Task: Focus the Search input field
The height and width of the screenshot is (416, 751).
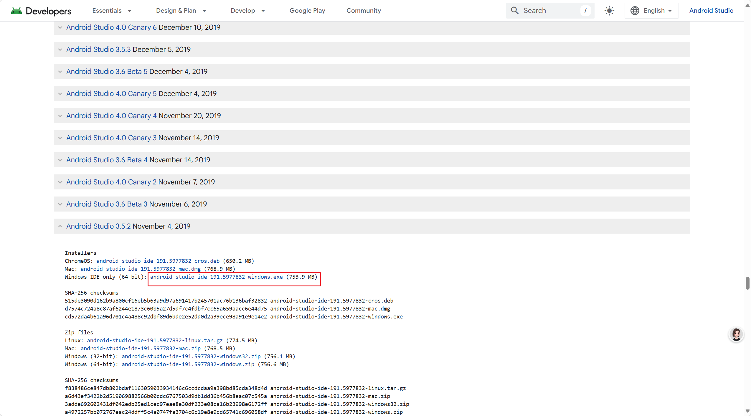Action: (550, 11)
